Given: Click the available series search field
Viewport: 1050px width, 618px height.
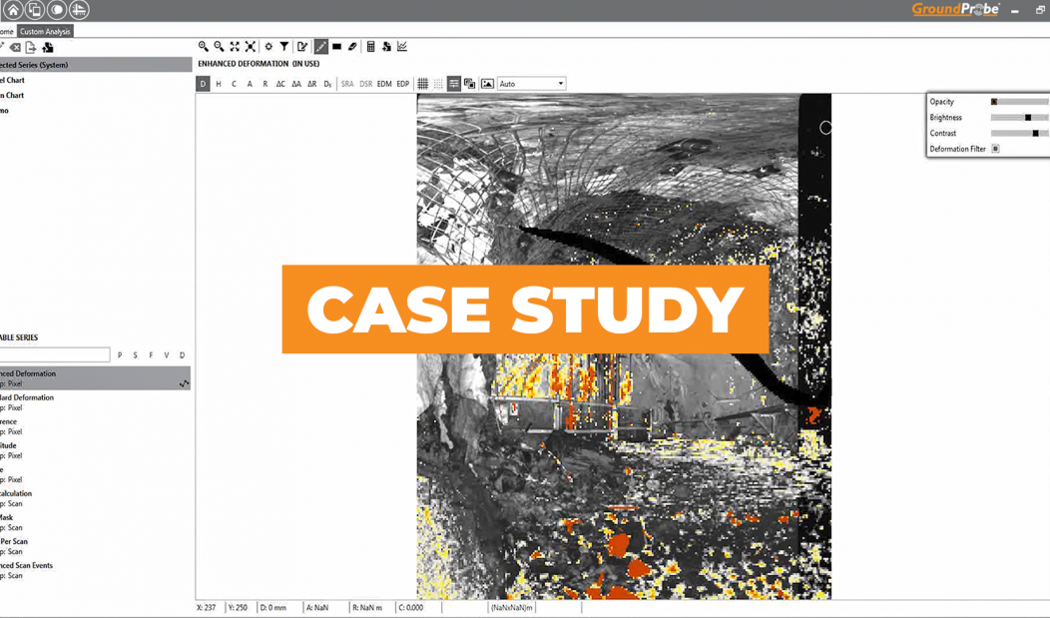Looking at the screenshot, I should pos(55,355).
